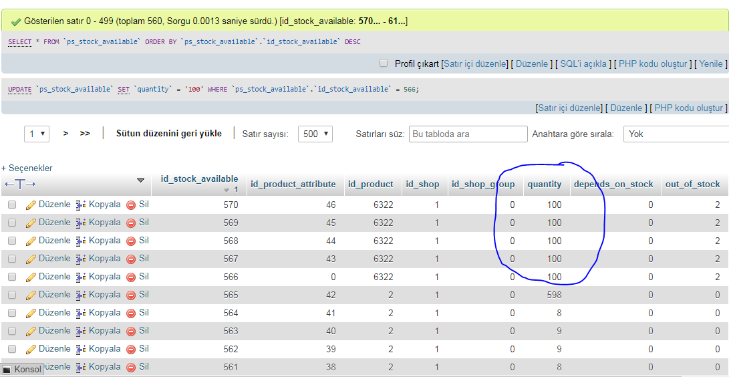This screenshot has height=377, width=729.
Task: Click the left-right arrows full texts icon
Action: (x=20, y=184)
